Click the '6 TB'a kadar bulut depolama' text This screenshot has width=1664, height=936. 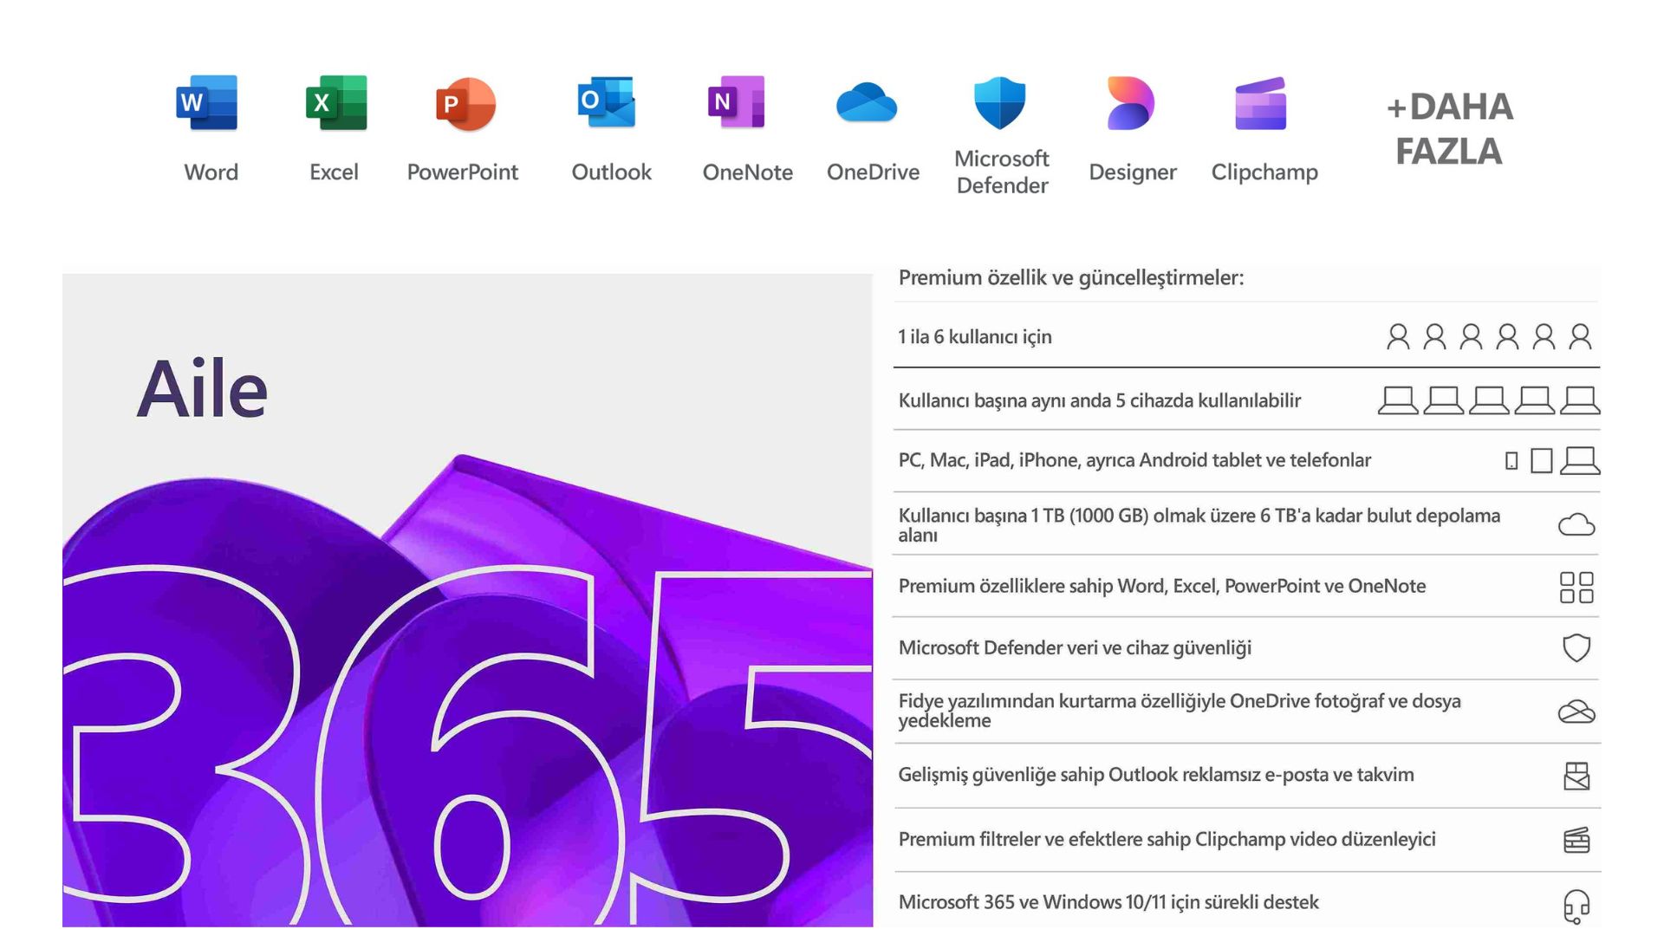click(1199, 525)
